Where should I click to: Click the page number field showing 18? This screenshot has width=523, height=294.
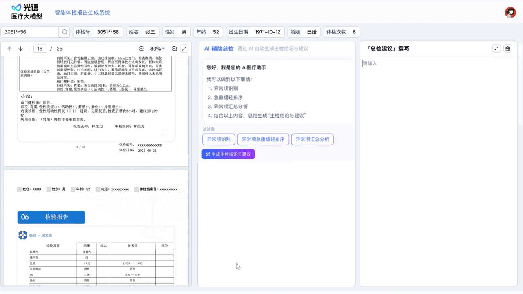pyautogui.click(x=40, y=49)
